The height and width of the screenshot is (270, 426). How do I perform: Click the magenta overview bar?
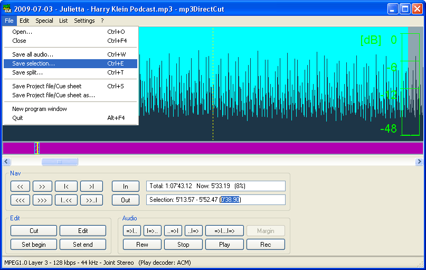[x=213, y=148]
